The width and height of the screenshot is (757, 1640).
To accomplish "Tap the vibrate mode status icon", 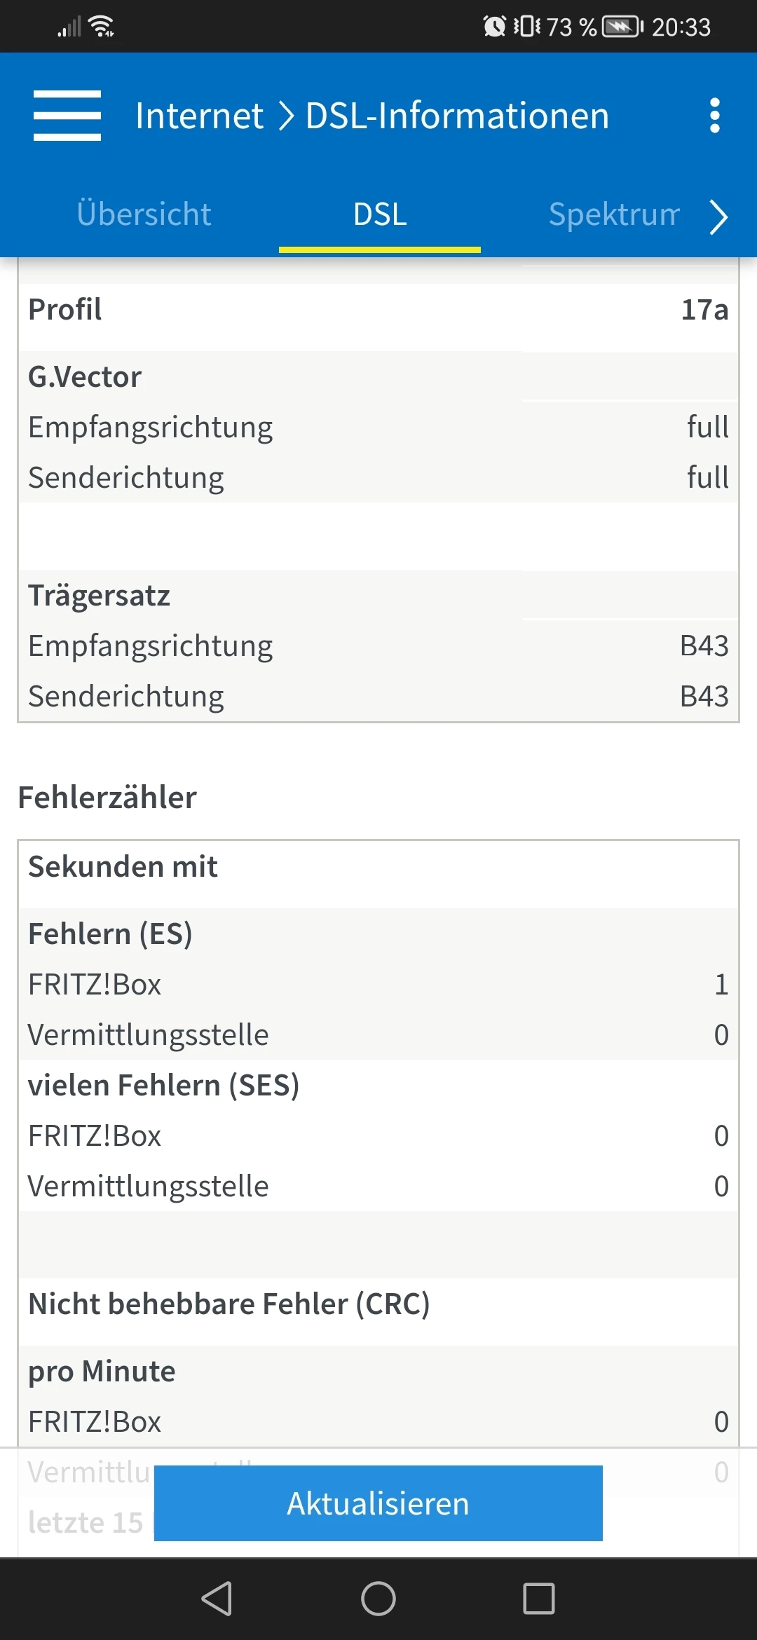I will click(526, 27).
